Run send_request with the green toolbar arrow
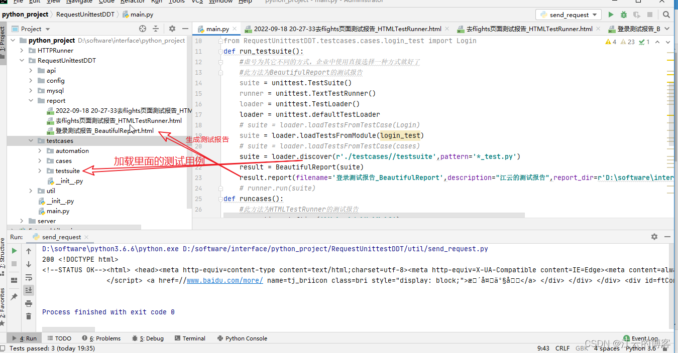Image resolution: width=678 pixels, height=353 pixels. pyautogui.click(x=611, y=15)
